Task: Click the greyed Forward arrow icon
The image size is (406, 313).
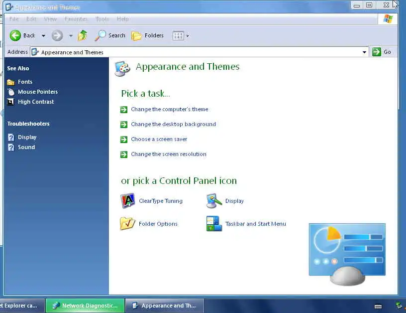Action: tap(57, 35)
